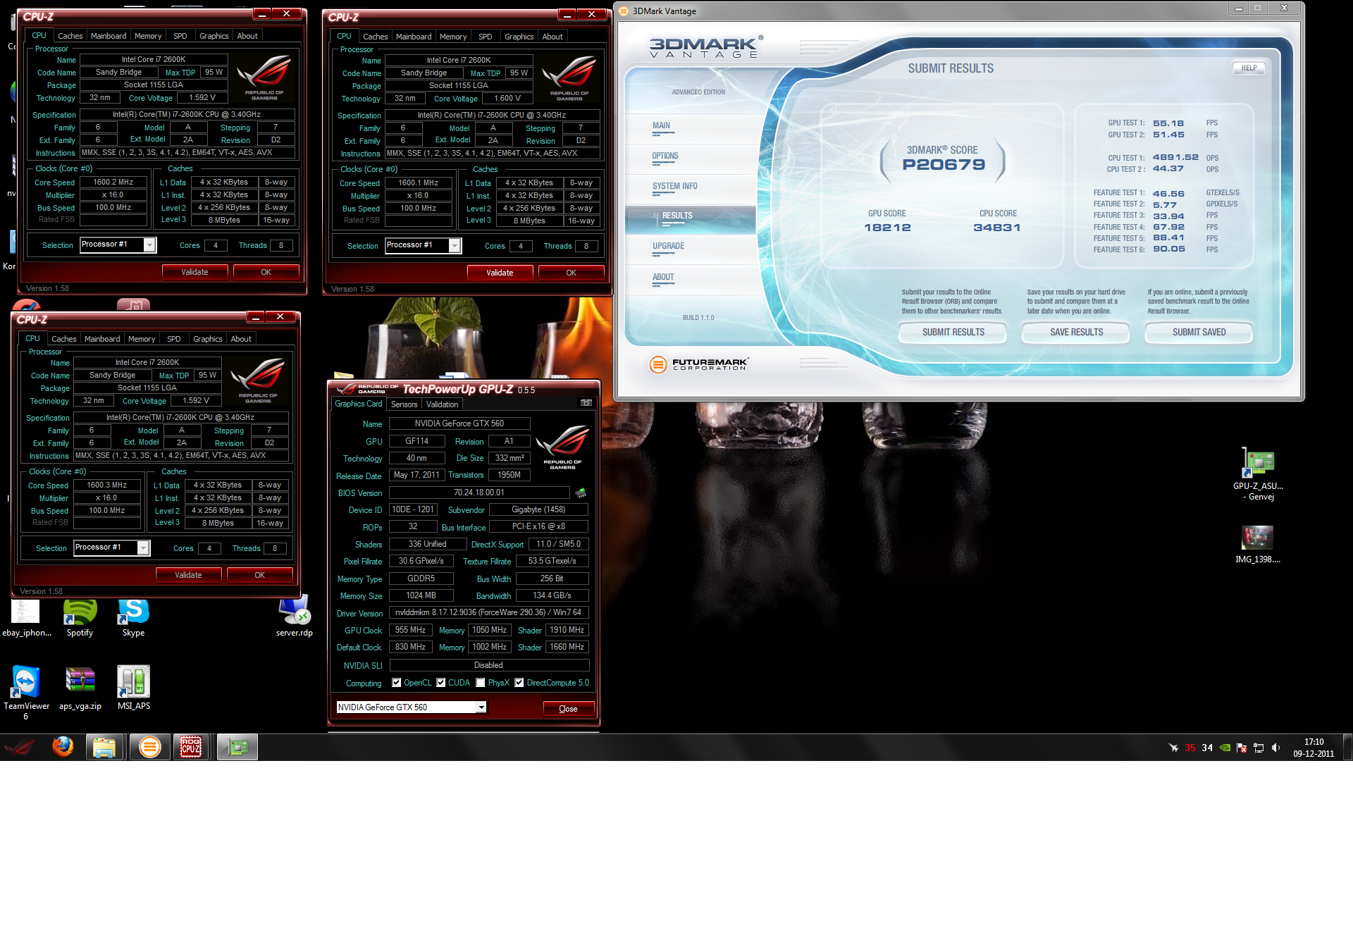Open the TeamViewer 6 desktop shortcut

26,692
